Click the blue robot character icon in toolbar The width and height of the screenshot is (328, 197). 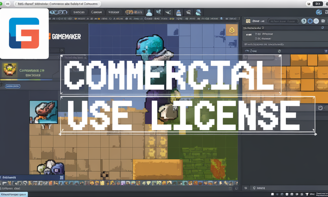point(178,12)
